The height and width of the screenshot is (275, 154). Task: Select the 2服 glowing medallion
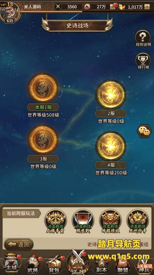[x=111, y=95]
